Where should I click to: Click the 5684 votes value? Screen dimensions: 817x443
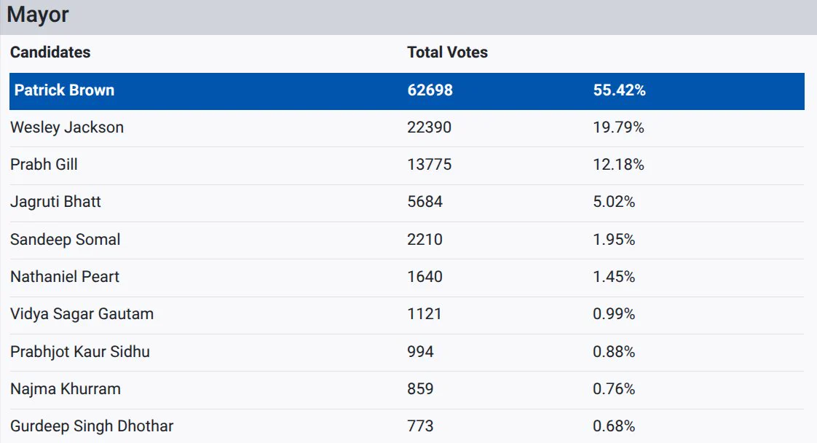click(x=425, y=202)
